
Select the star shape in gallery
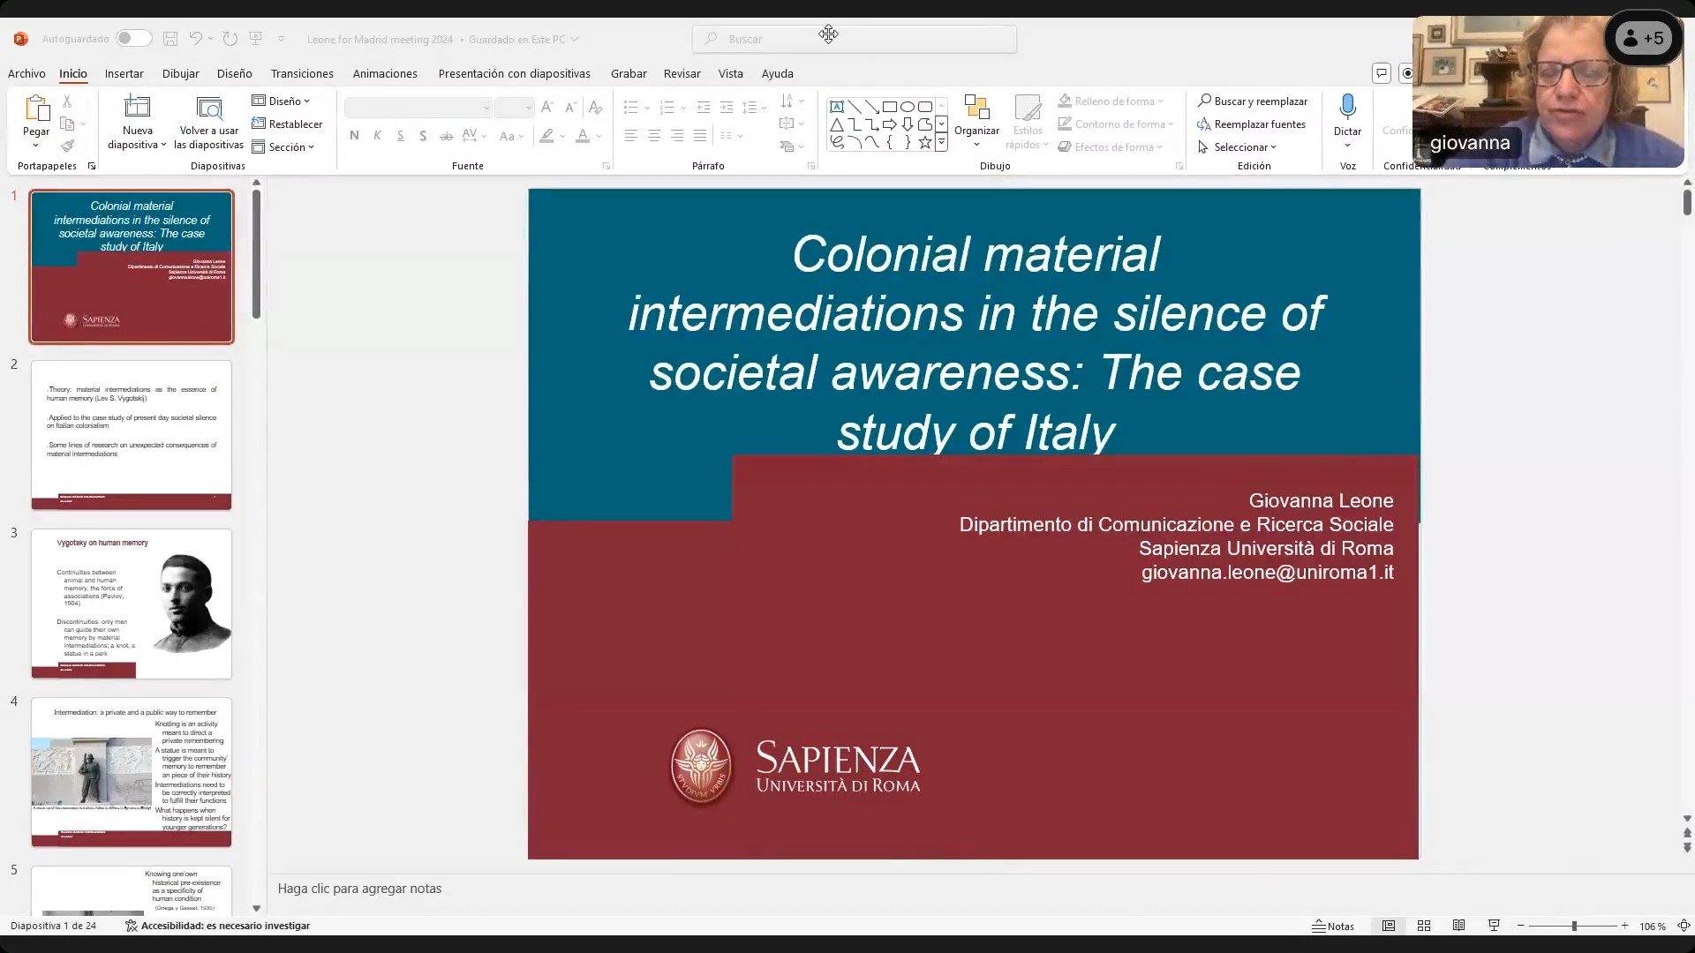pyautogui.click(x=924, y=142)
